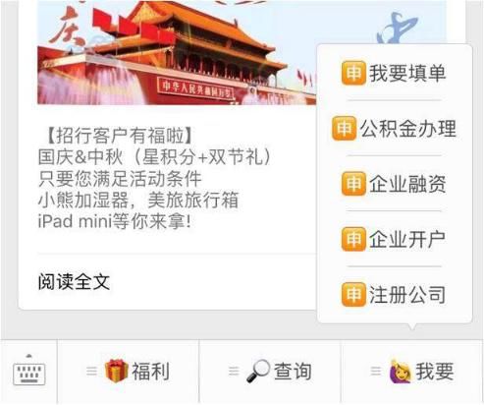
Task: Select 企业融资 in the popup list
Action: click(395, 184)
